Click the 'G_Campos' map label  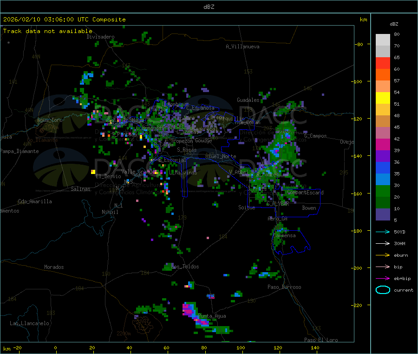[x=315, y=136]
